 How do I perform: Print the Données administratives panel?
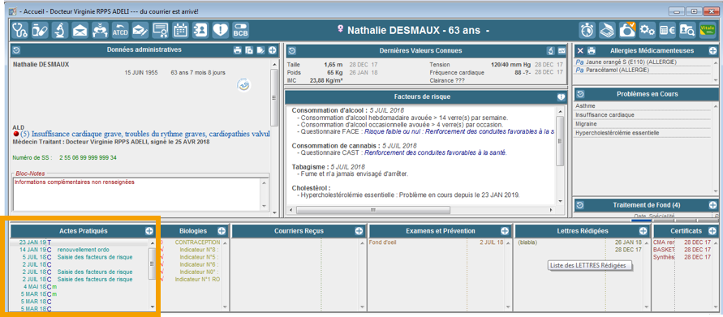point(238,50)
